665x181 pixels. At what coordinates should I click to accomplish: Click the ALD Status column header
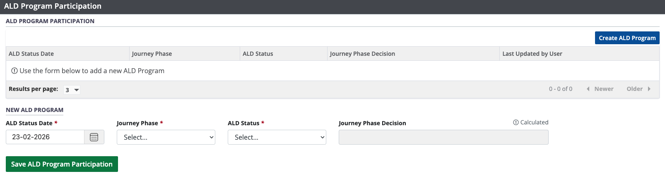[258, 54]
